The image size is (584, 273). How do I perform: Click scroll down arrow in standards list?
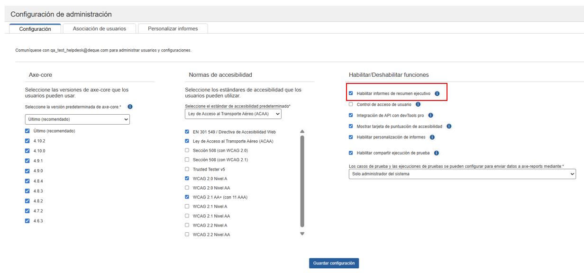(302, 234)
